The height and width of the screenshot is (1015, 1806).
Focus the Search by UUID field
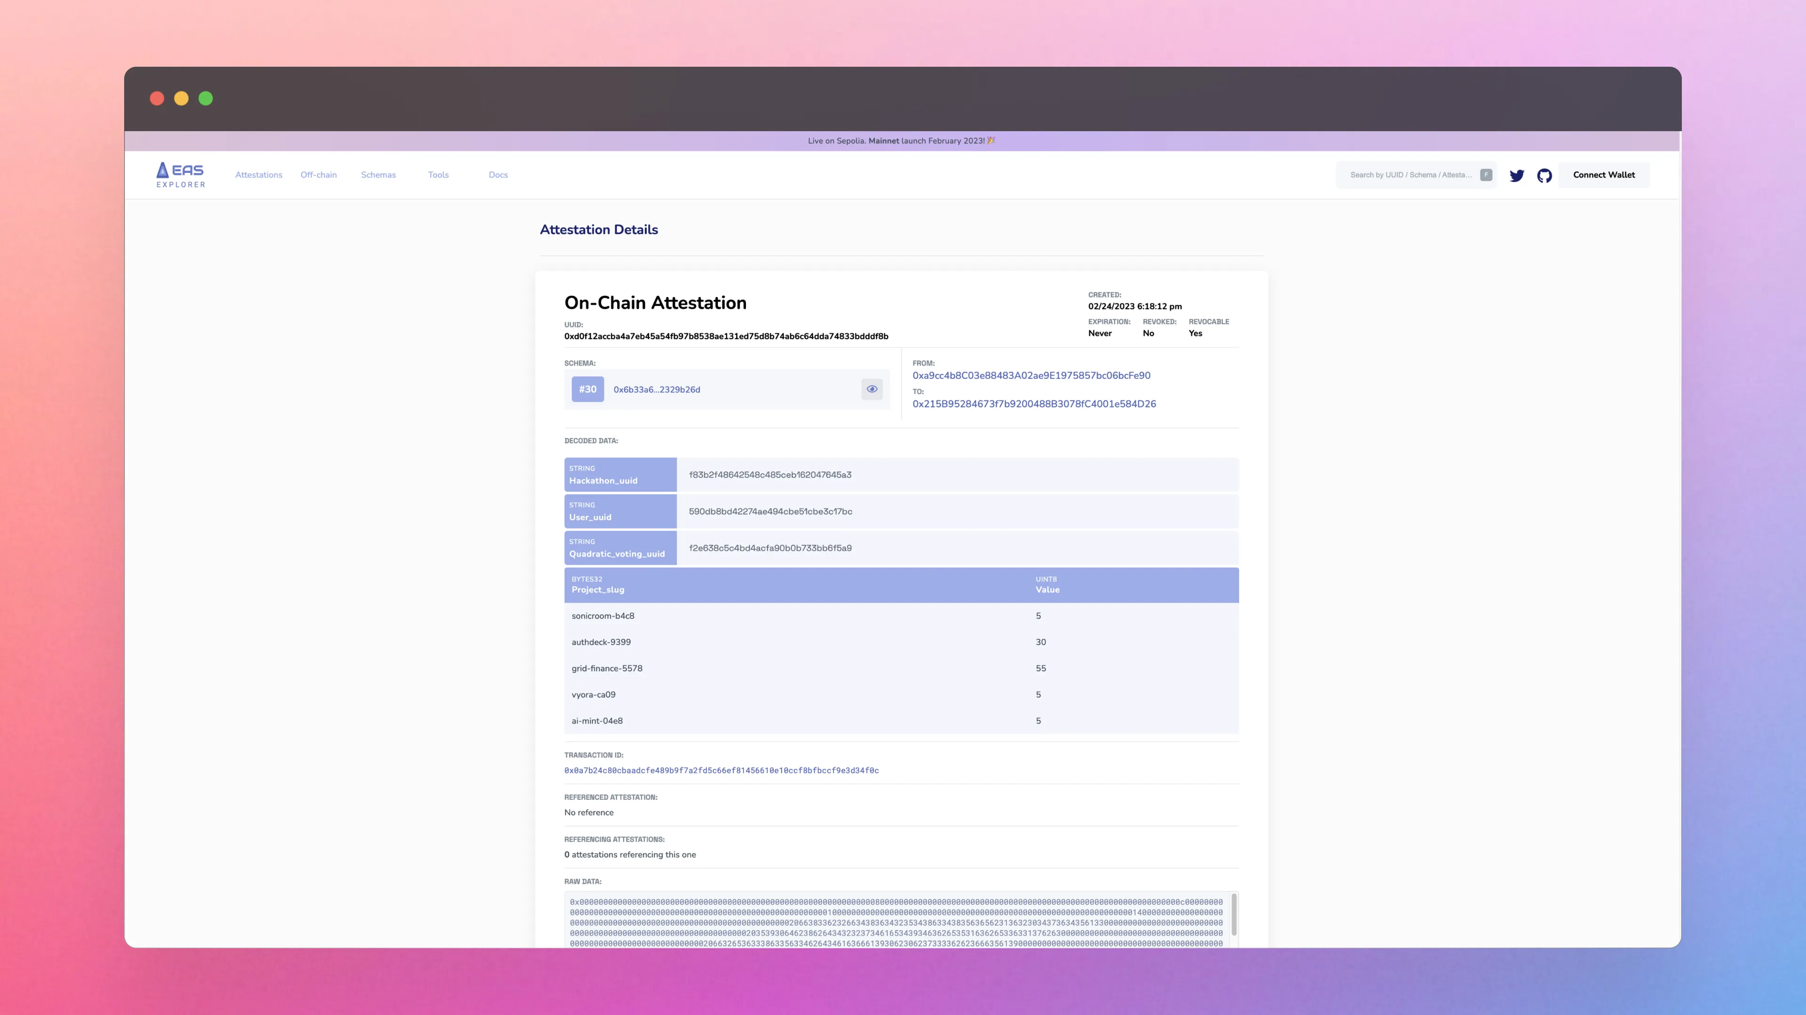tap(1416, 175)
